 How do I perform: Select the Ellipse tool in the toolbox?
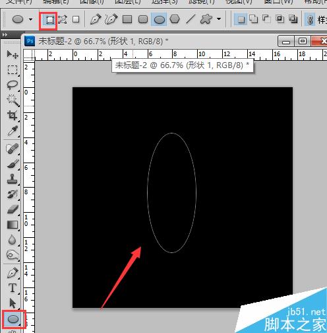tap(13, 319)
